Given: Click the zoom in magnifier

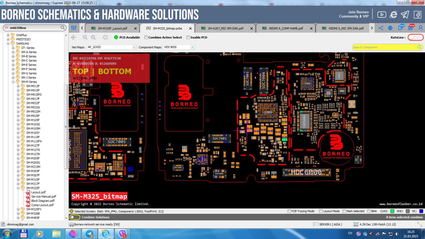Looking at the screenshot, I should [x=93, y=38].
